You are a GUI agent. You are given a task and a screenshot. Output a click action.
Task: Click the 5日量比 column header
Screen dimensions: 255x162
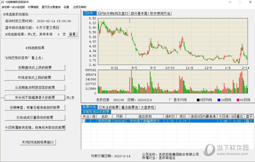point(237,116)
